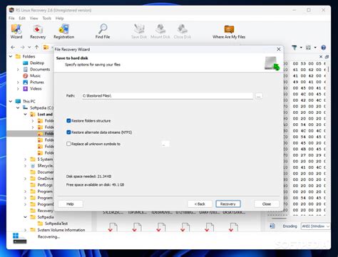The height and width of the screenshot is (257, 338).
Task: Expand the Videos tree node
Action: [18, 89]
